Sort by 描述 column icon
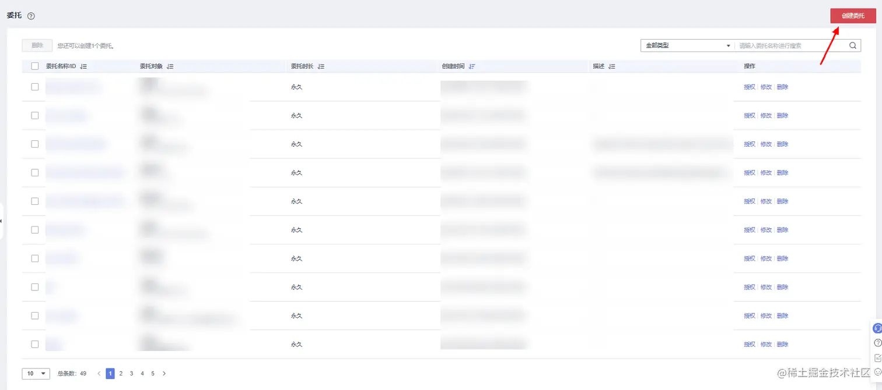 coord(612,67)
